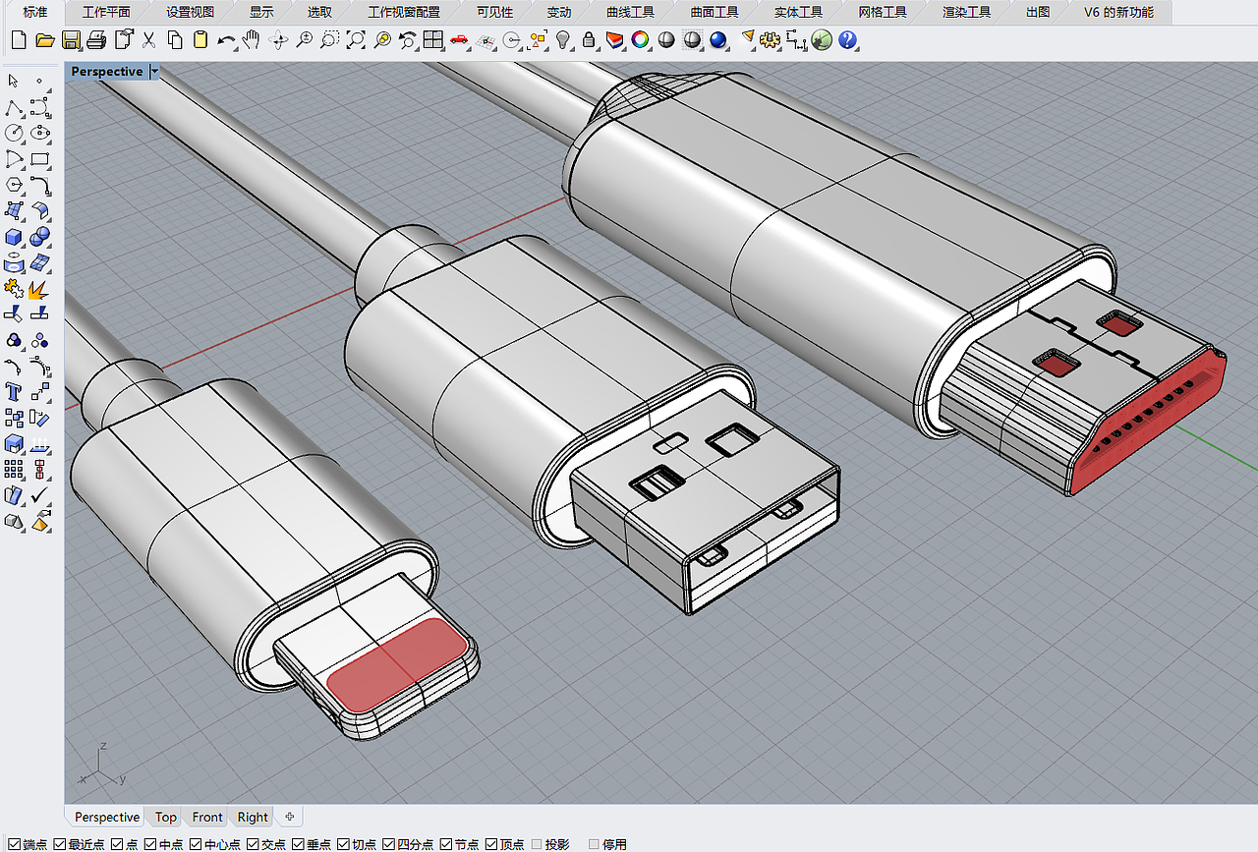Select the arrow pointer tool in sidebar

[x=14, y=81]
